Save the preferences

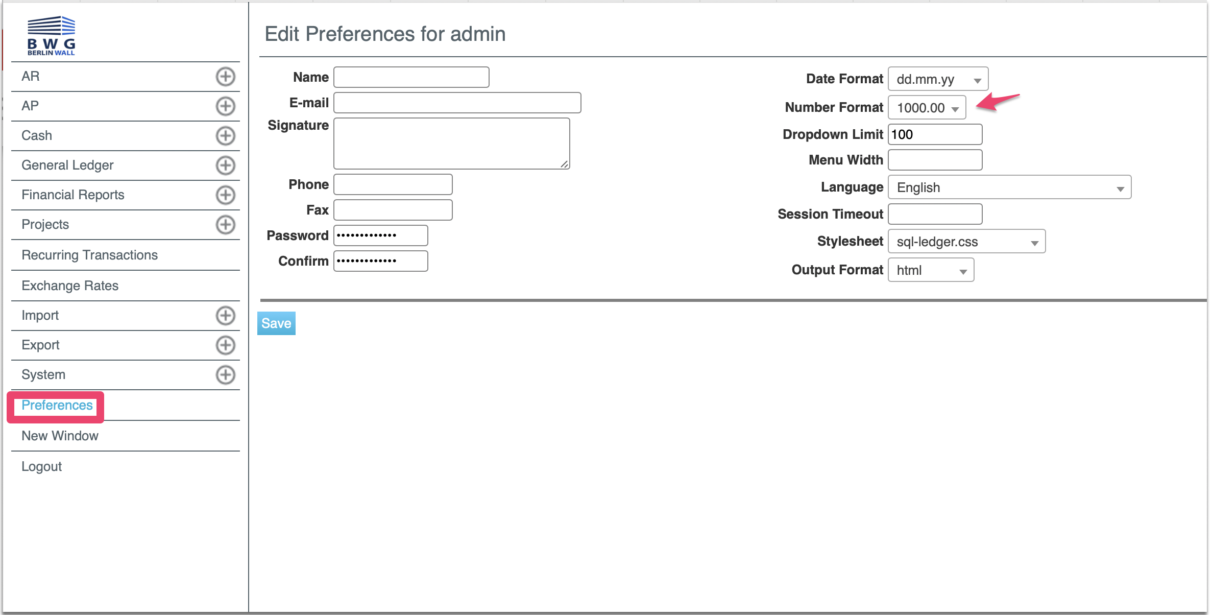coord(276,323)
